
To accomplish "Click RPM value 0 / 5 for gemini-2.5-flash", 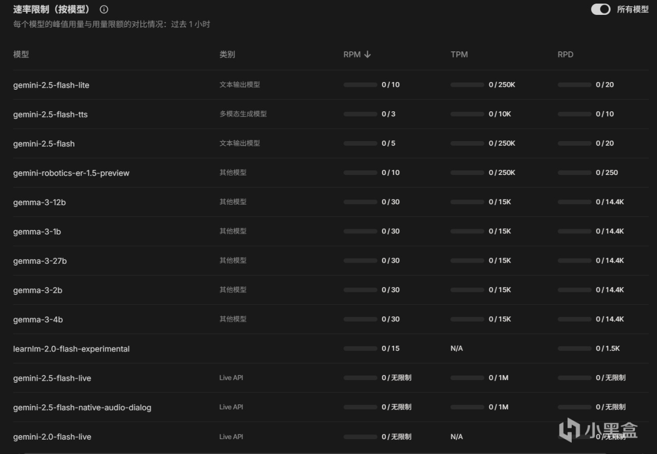I will (x=389, y=143).
